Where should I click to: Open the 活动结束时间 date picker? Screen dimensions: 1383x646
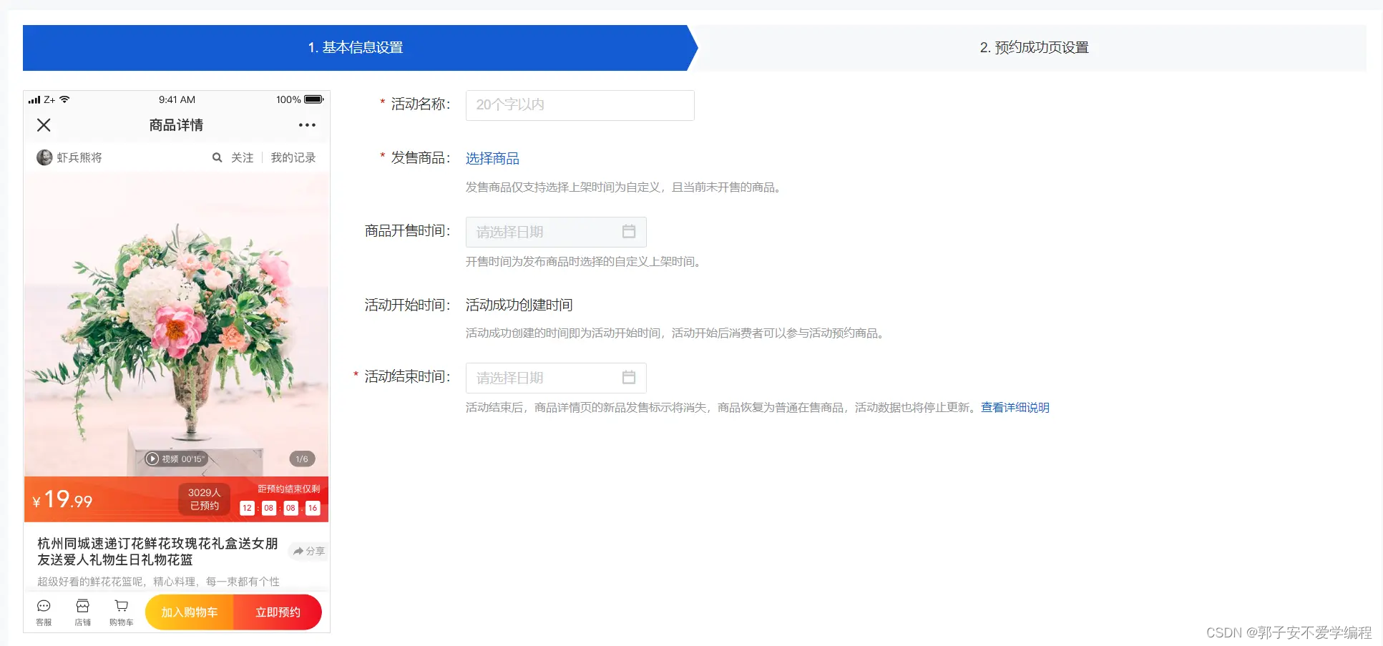[556, 378]
